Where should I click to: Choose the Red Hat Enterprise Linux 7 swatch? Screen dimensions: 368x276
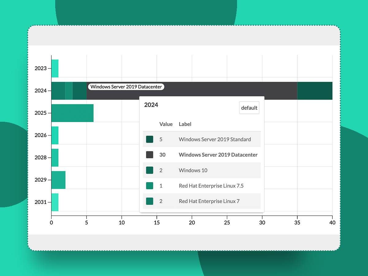click(x=150, y=201)
